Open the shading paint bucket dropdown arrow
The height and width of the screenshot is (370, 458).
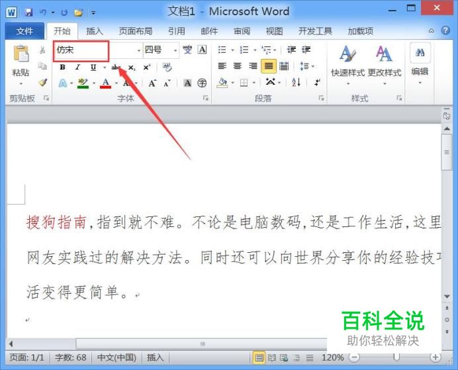pos(233,83)
